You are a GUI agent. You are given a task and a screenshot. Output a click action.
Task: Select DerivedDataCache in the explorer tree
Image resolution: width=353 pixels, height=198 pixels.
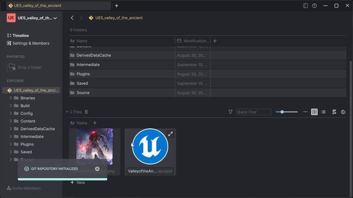[38, 129]
